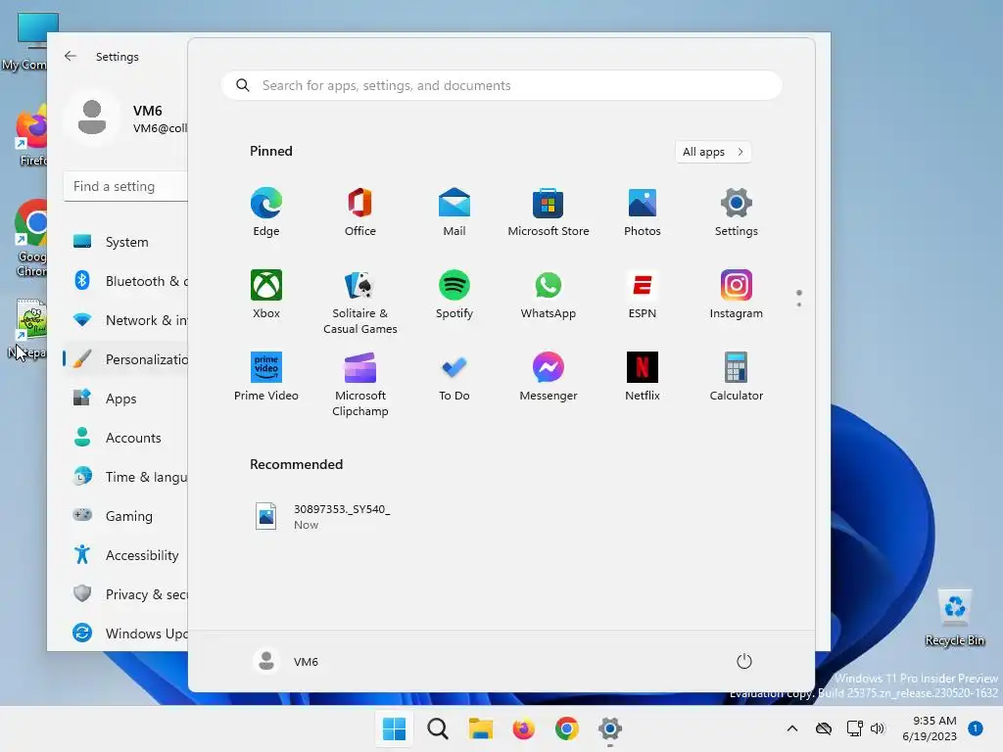
Task: Launch Chrome from the taskbar
Action: (x=567, y=728)
